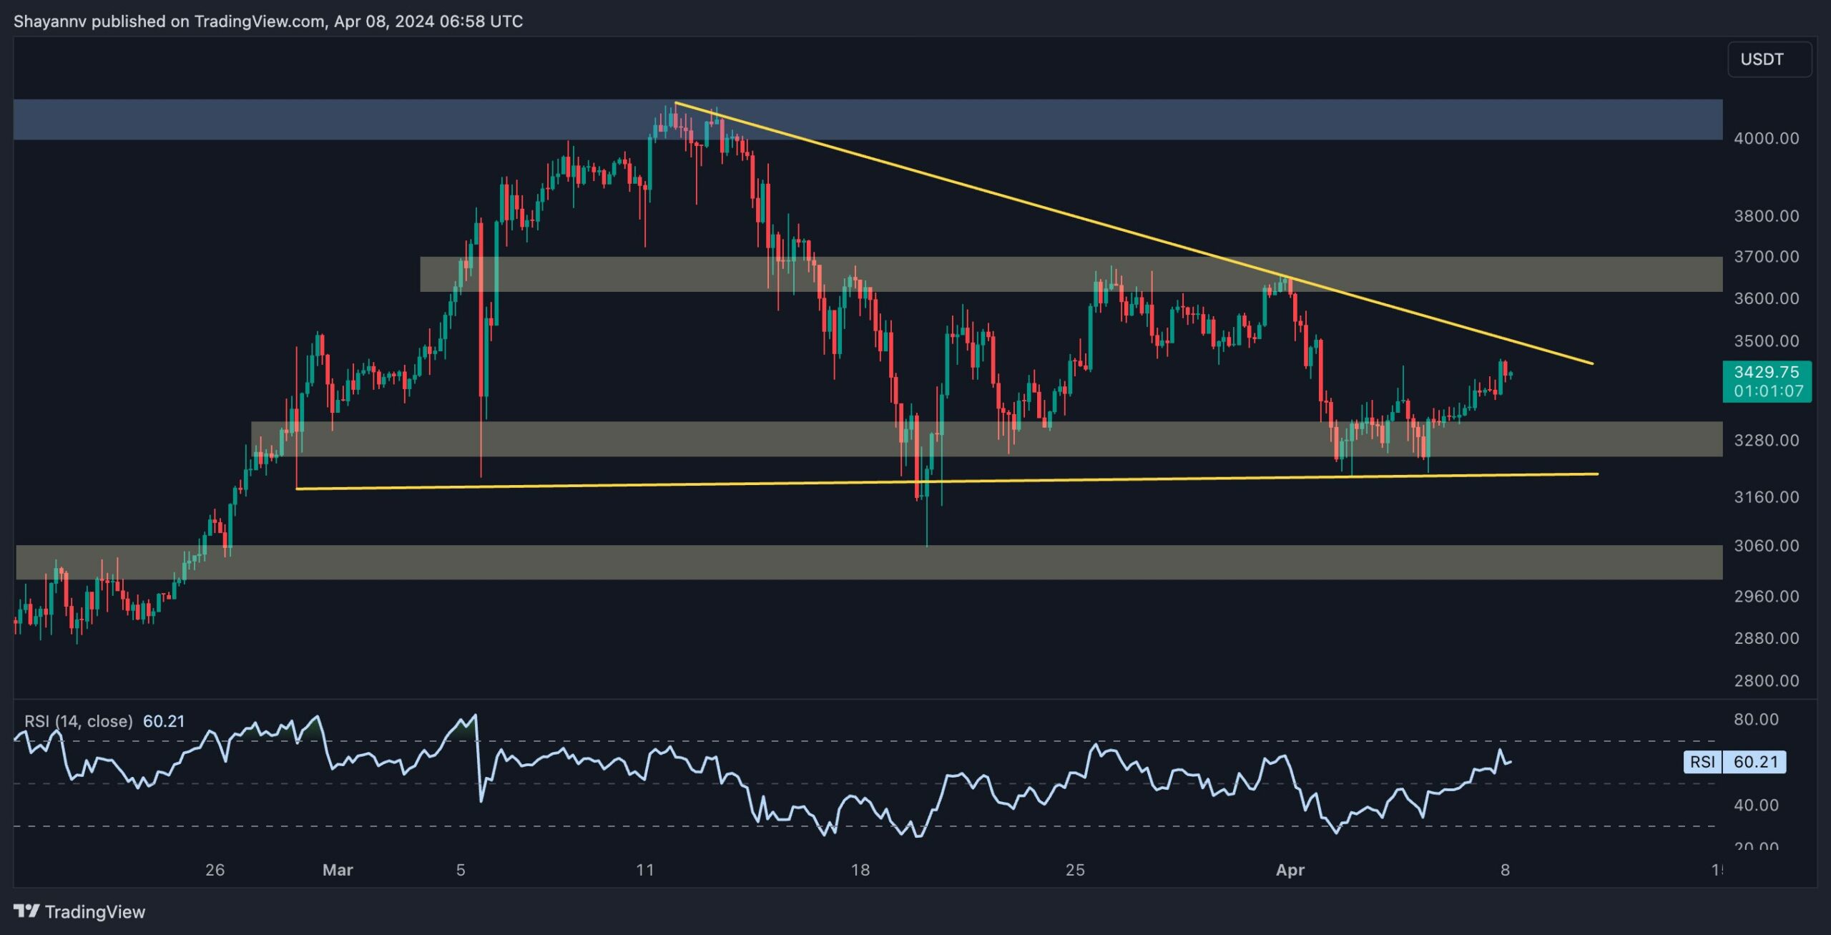Screen dimensions: 1831x935
Task: Click the 80.00 RSI axis label
Action: tap(1756, 719)
